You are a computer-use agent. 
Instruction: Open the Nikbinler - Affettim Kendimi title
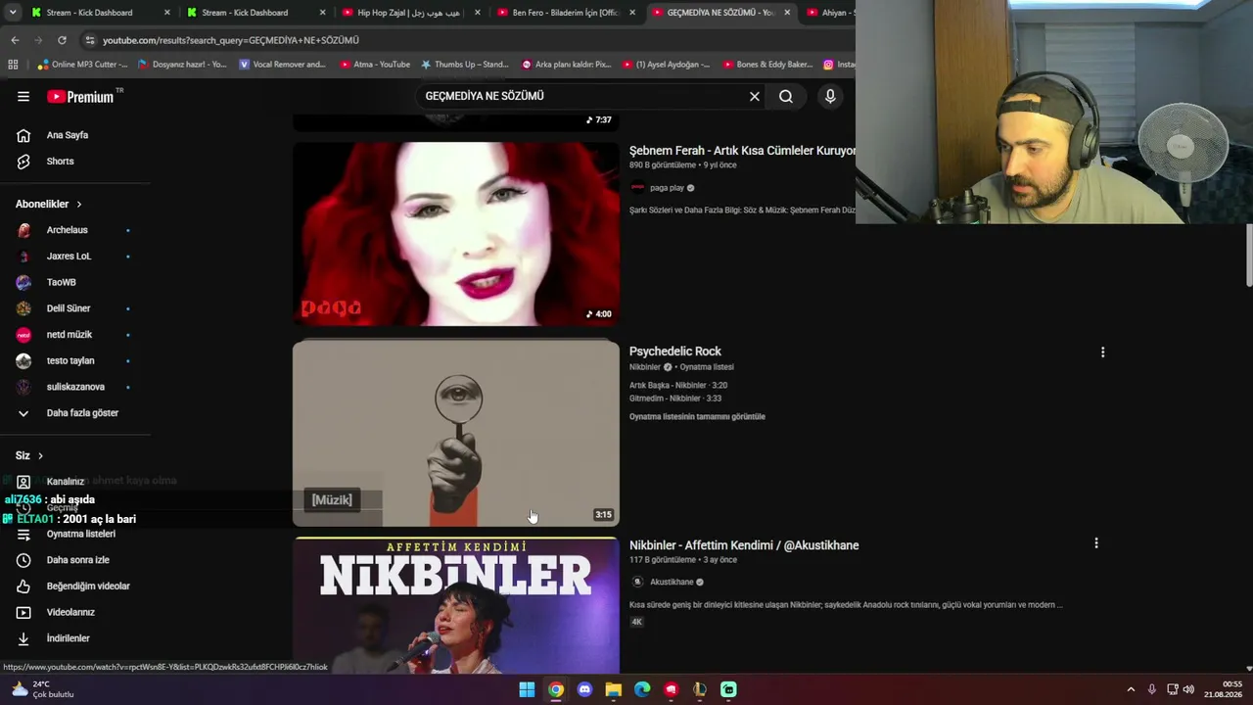[744, 545]
